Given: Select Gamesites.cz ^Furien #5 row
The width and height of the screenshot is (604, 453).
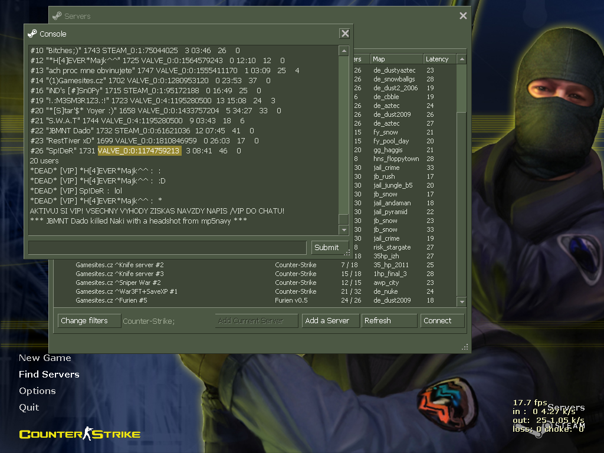Looking at the screenshot, I should point(255,300).
